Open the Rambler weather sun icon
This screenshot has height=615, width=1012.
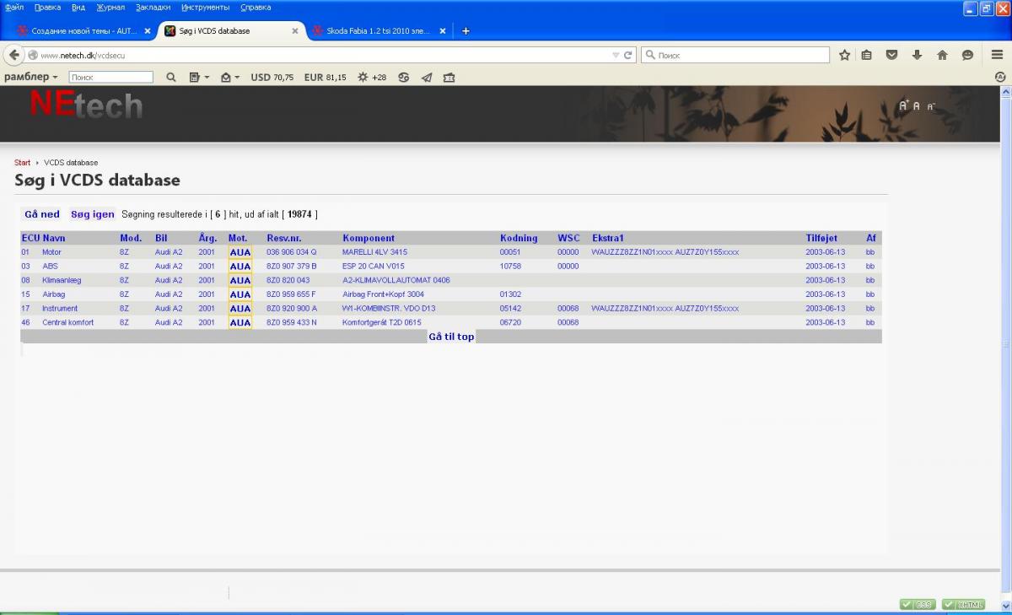click(x=363, y=77)
